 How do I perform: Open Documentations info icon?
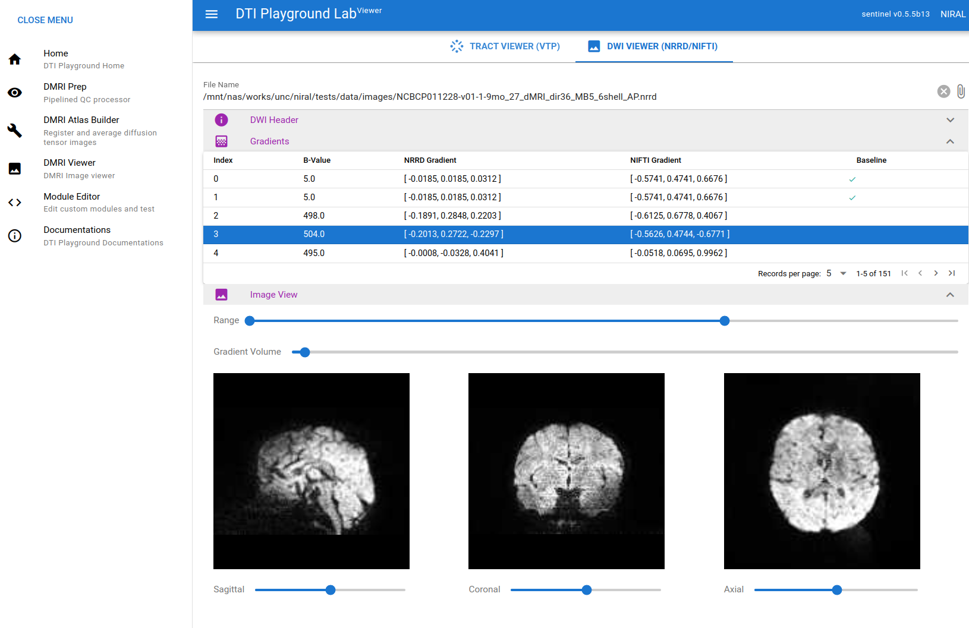tap(15, 236)
